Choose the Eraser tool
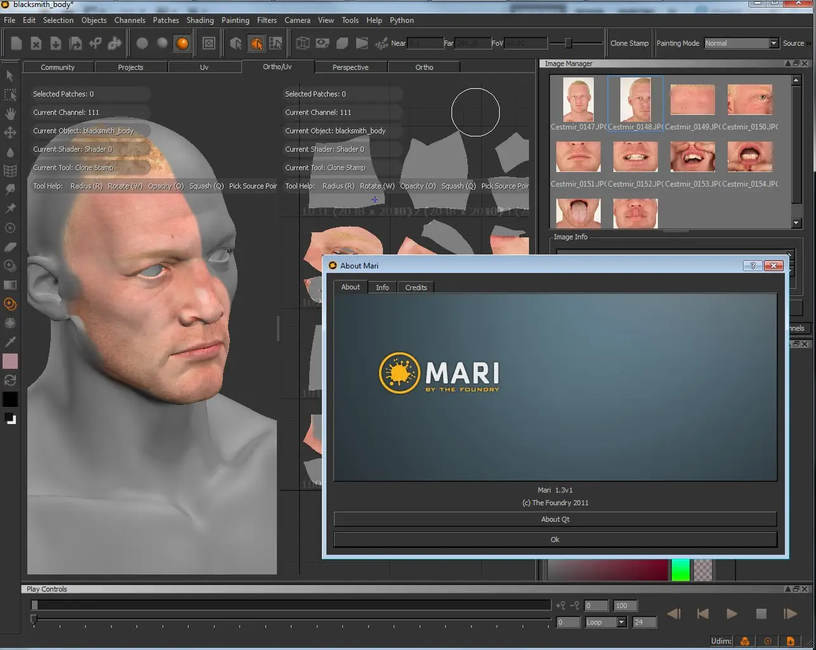Screen dimensions: 816x650 pyautogui.click(x=10, y=247)
